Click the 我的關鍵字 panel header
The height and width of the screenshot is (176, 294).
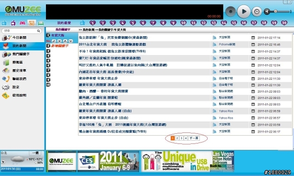(x=63, y=29)
